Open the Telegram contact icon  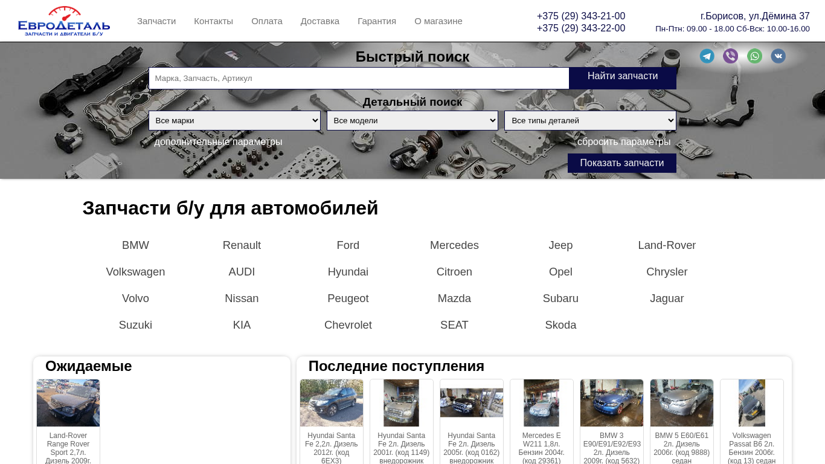pos(707,56)
